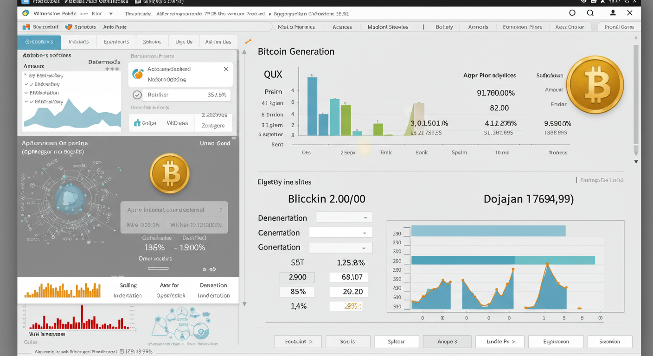The width and height of the screenshot is (653, 356).
Task: Click the Lindle Pe > button
Action: point(500,342)
